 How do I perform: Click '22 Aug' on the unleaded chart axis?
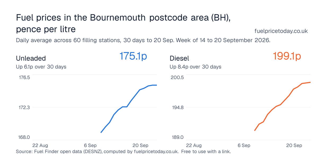tap(40, 145)
